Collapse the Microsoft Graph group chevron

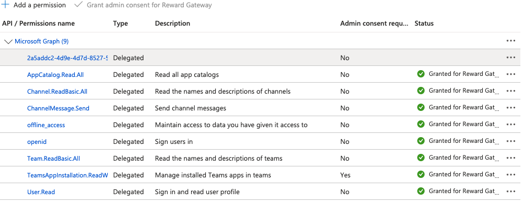pyautogui.click(x=8, y=41)
